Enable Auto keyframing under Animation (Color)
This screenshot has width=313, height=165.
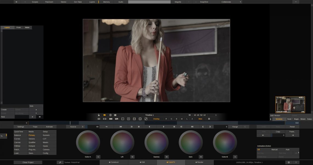[287, 150]
